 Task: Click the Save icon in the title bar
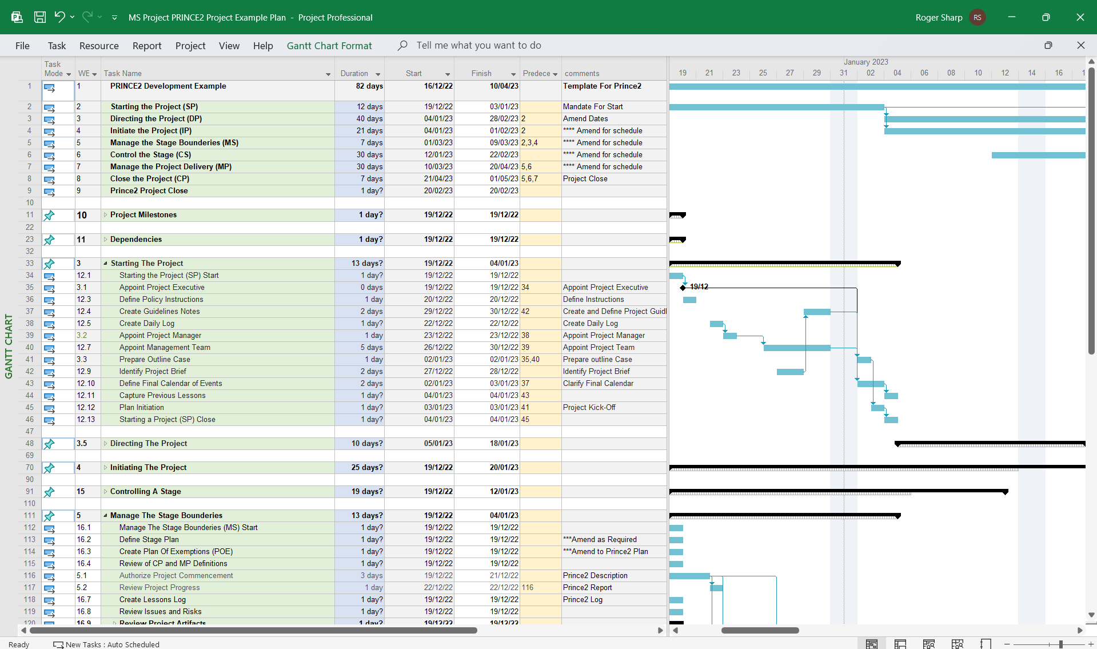pyautogui.click(x=40, y=17)
